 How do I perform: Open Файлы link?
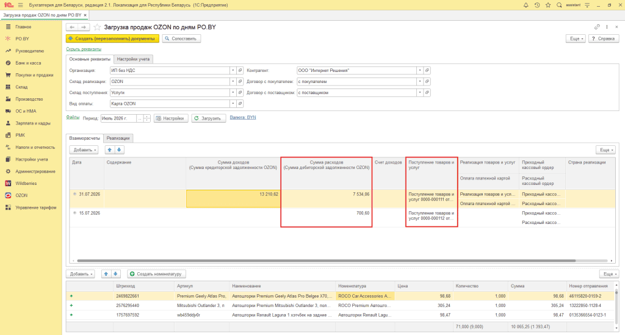pyautogui.click(x=73, y=118)
